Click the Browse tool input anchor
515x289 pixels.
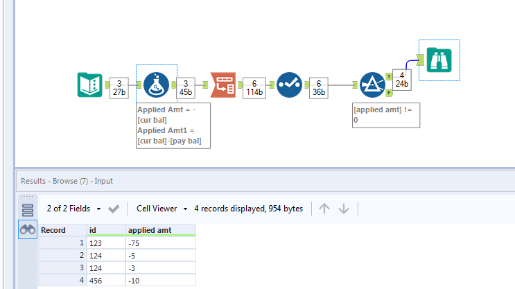coord(421,60)
